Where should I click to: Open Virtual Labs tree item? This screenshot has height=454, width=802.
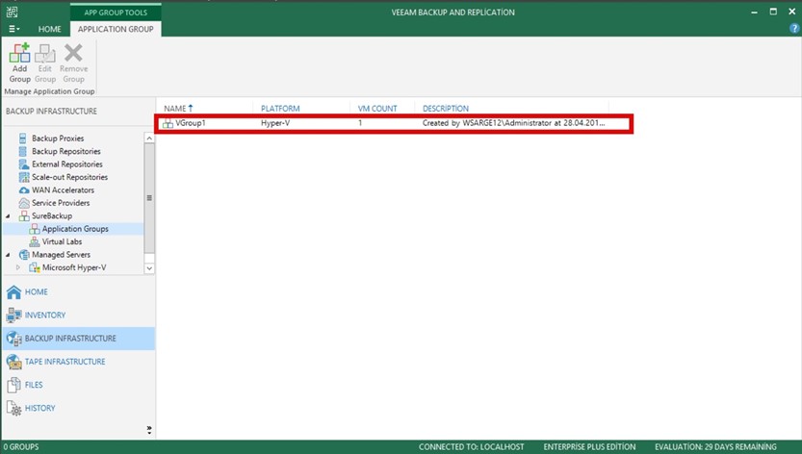click(62, 241)
